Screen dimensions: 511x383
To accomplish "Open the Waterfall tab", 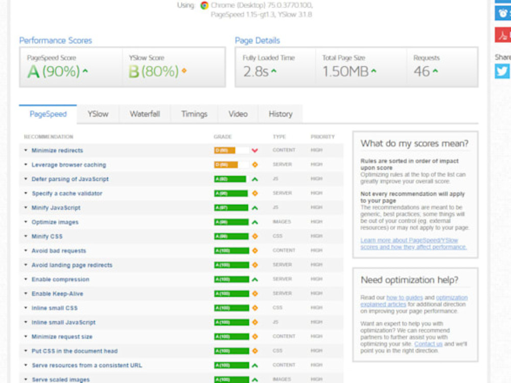I will (145, 114).
